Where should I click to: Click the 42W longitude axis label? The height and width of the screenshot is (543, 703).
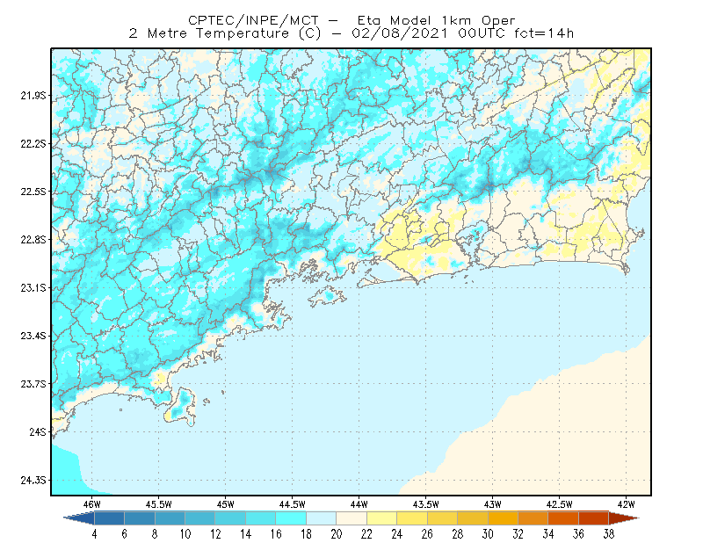pos(626,504)
